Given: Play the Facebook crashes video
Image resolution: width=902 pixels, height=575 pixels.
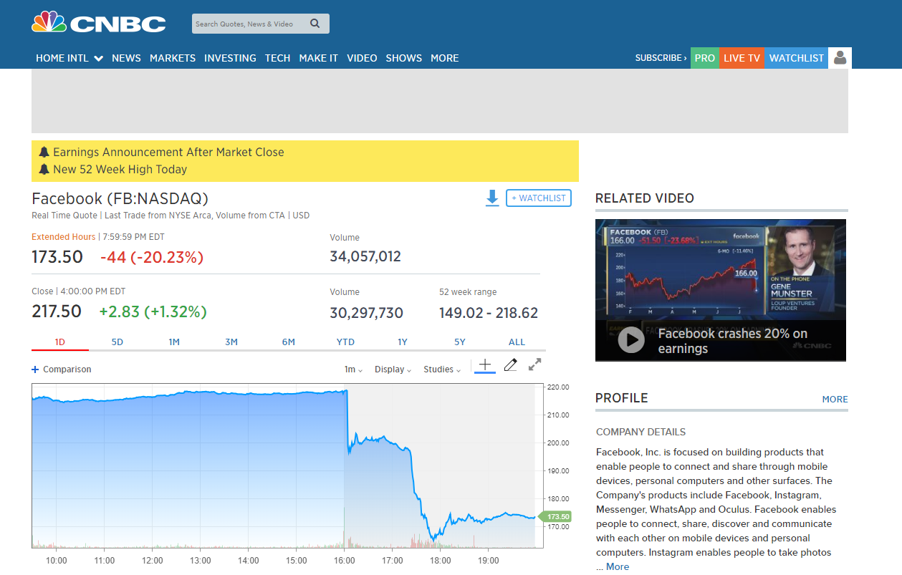Looking at the screenshot, I should tap(631, 339).
